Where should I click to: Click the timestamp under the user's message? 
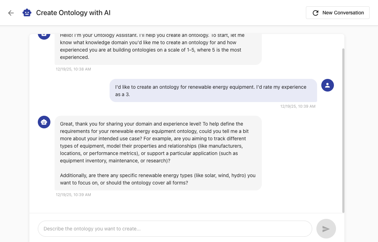point(297,106)
